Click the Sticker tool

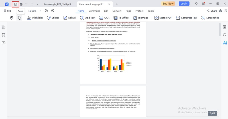point(53,18)
